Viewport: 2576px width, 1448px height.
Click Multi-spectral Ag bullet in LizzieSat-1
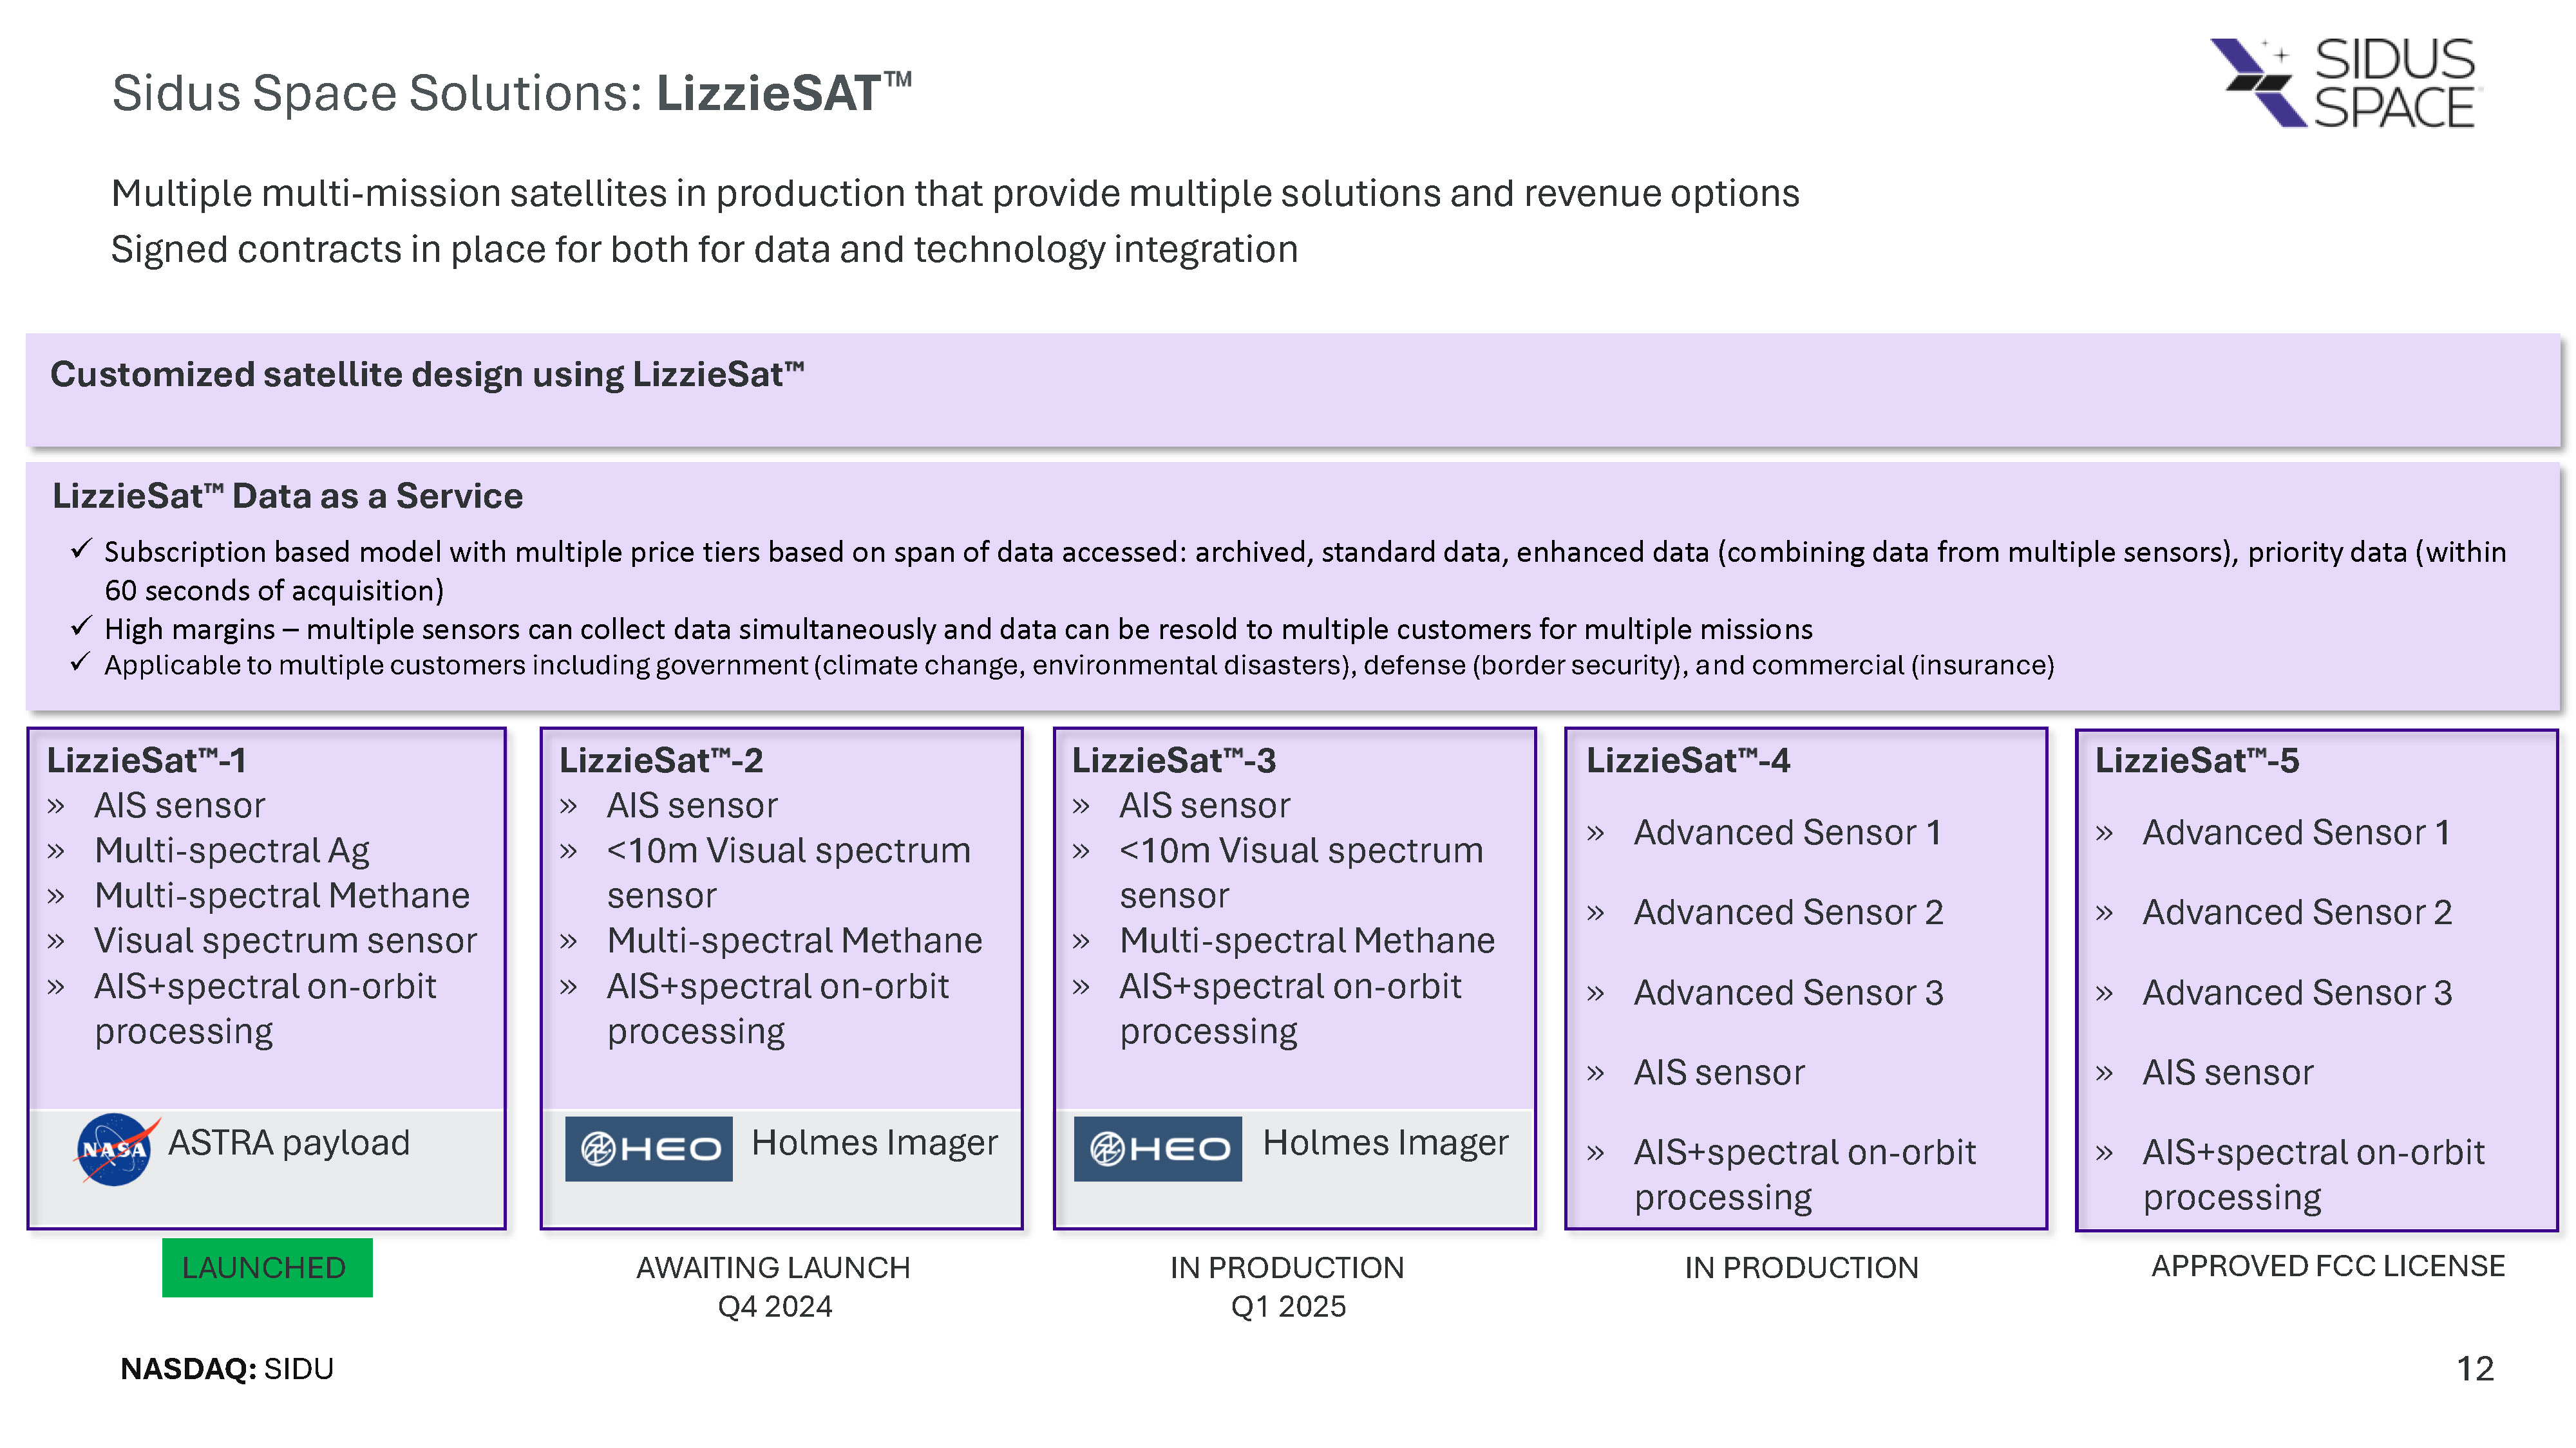231,850
